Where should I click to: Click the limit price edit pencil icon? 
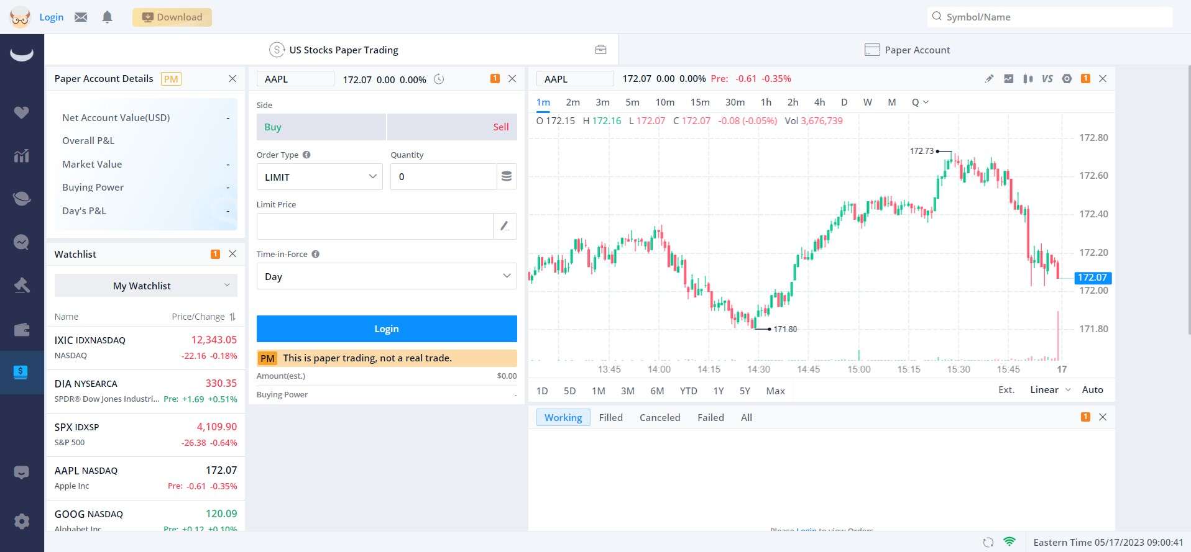pos(505,226)
